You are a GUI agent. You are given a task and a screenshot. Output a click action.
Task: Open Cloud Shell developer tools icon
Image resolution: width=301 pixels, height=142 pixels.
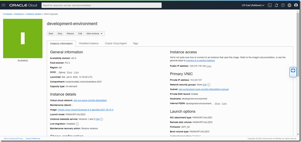click(x=270, y=5)
